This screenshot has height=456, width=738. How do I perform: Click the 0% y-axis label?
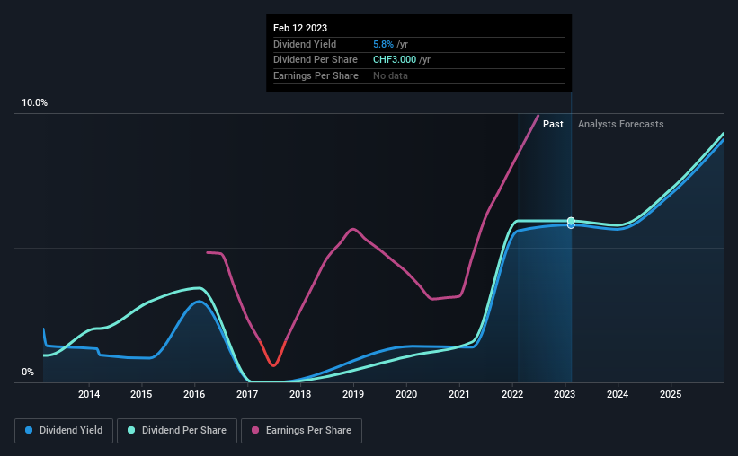[x=28, y=373]
